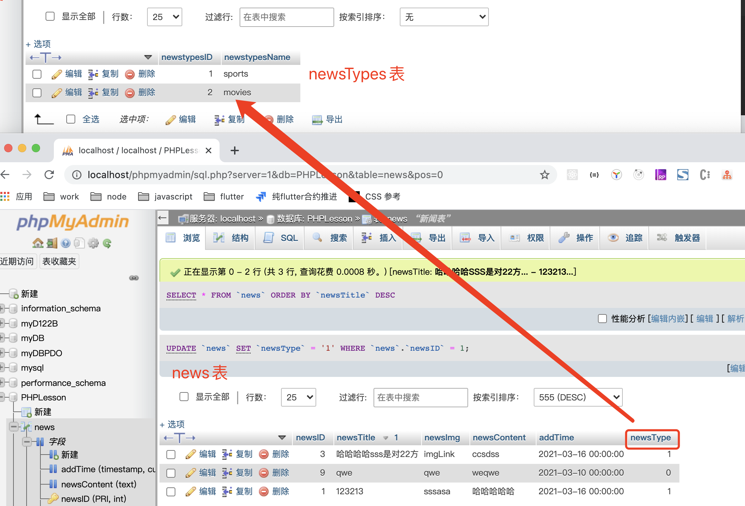Bookmark page with the star icon
745x506 pixels.
(545, 175)
